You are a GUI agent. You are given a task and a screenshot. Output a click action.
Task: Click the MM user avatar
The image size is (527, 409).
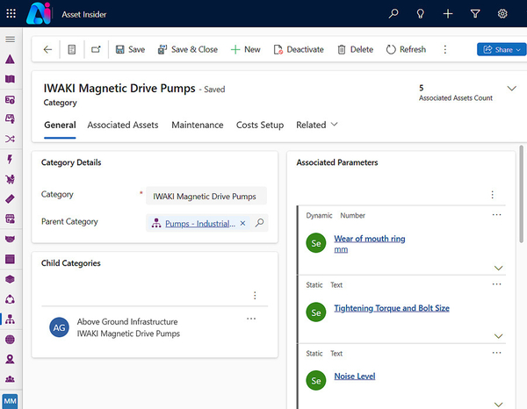click(10, 401)
